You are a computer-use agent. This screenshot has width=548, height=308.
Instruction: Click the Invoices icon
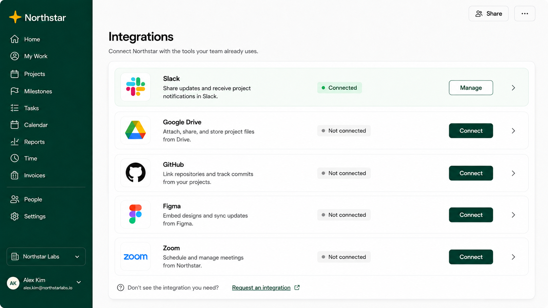pos(14,175)
